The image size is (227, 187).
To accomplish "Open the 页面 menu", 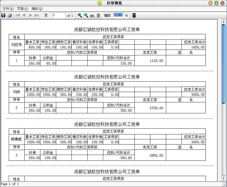I will [22, 9].
